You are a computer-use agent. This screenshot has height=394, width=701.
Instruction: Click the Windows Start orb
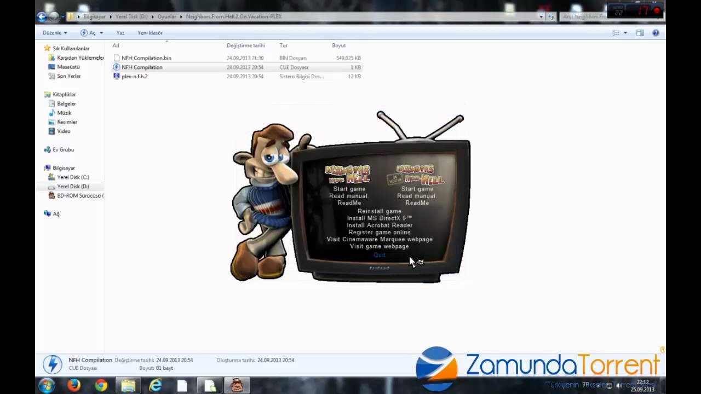pyautogui.click(x=47, y=385)
